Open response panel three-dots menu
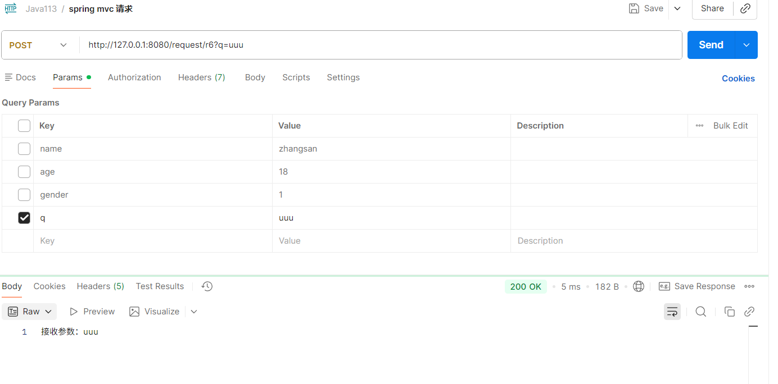The height and width of the screenshot is (384, 778). [x=749, y=286]
